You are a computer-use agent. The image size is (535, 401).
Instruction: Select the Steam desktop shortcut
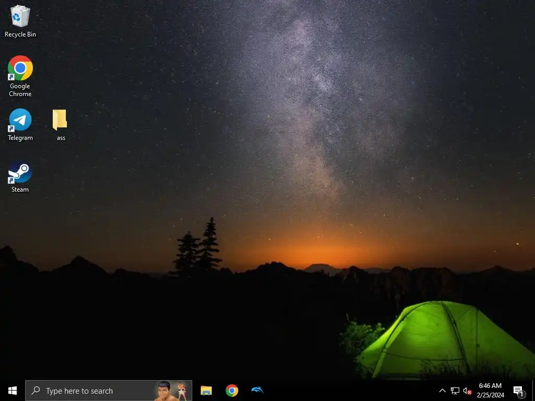(x=20, y=176)
